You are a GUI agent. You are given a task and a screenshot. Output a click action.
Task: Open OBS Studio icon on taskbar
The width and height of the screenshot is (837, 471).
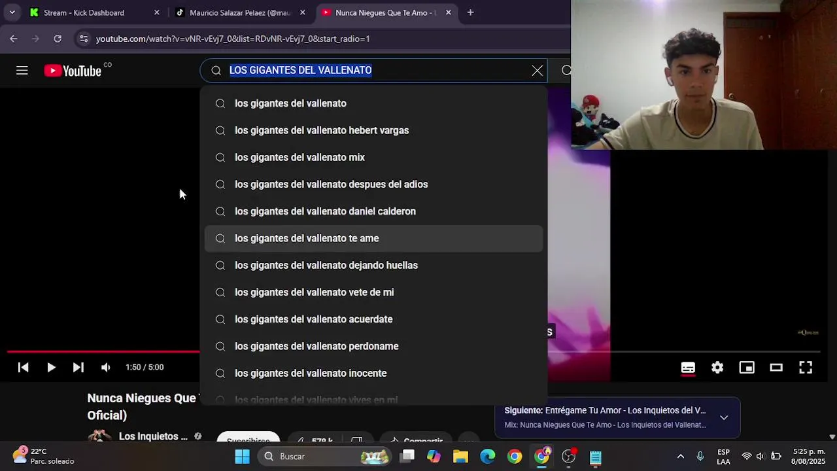tap(568, 457)
